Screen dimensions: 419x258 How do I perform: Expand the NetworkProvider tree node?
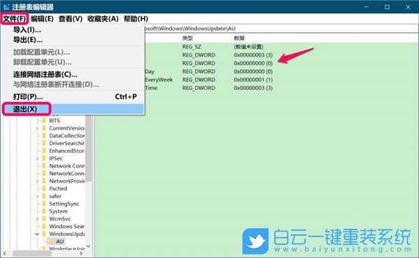point(37,181)
